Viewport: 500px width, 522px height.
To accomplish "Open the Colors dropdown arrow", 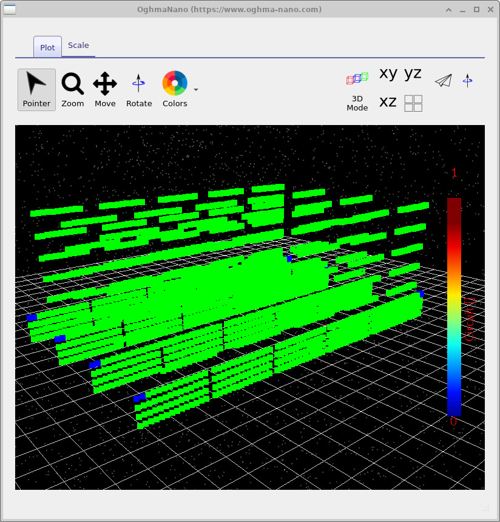I will [x=195, y=89].
